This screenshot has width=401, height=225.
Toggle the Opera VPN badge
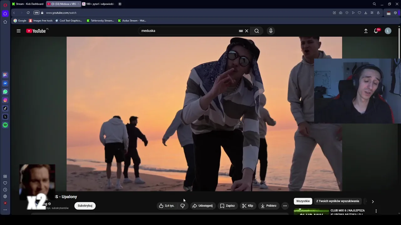click(36, 13)
